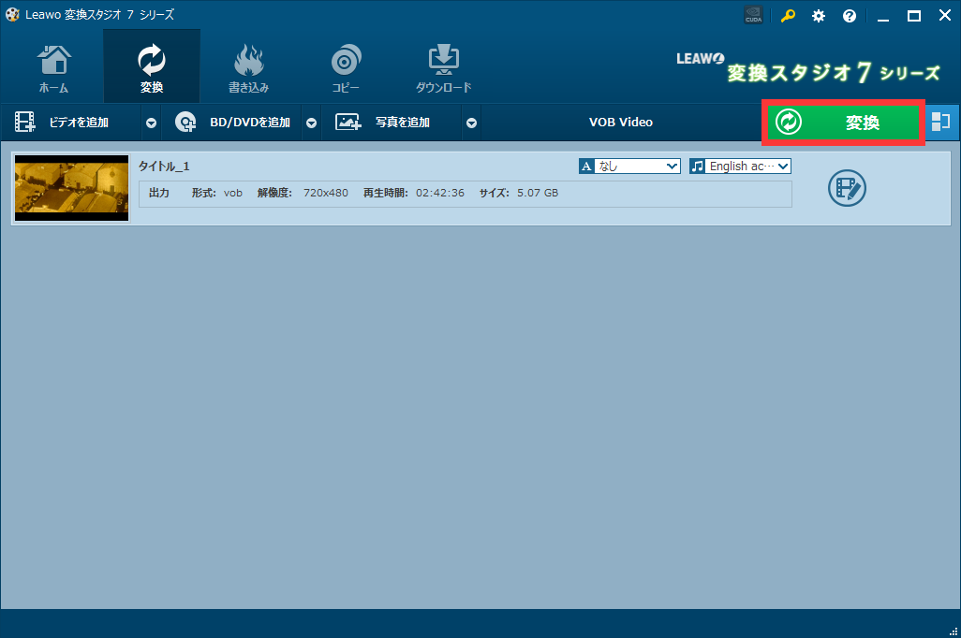This screenshot has width=961, height=638.
Task: Expand the BD/DVDを追加 dropdown arrow
Action: tap(311, 122)
